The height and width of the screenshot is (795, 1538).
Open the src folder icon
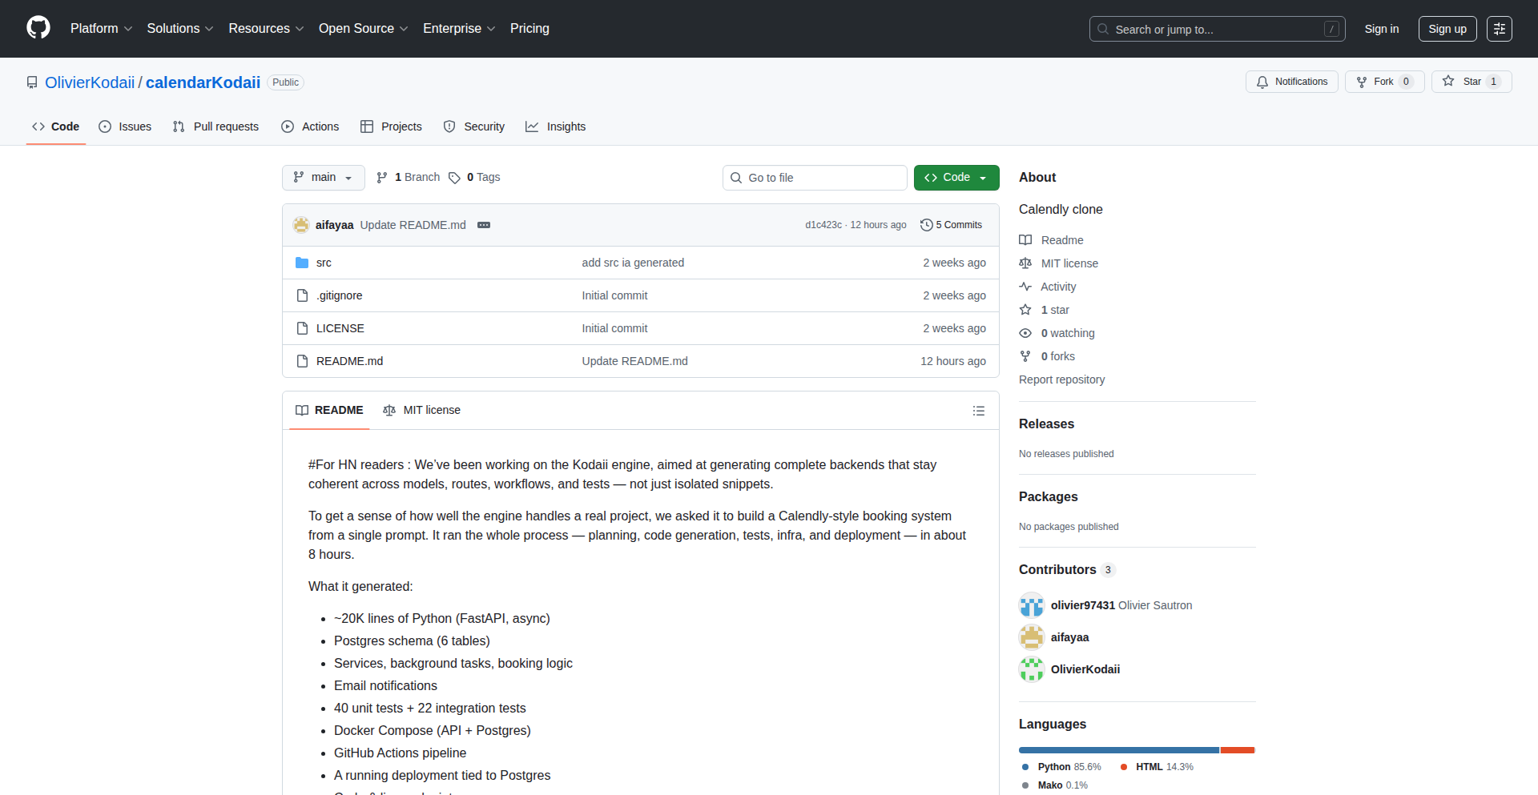coord(302,262)
